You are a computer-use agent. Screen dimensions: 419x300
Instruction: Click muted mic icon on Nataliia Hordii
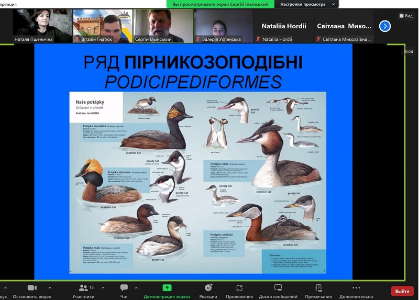coord(258,39)
